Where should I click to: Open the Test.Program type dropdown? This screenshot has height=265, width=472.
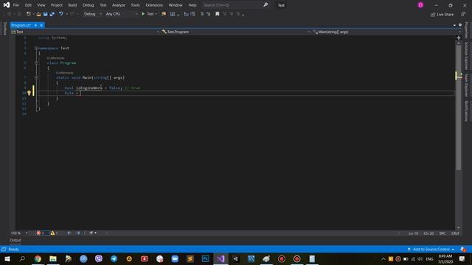[236, 32]
